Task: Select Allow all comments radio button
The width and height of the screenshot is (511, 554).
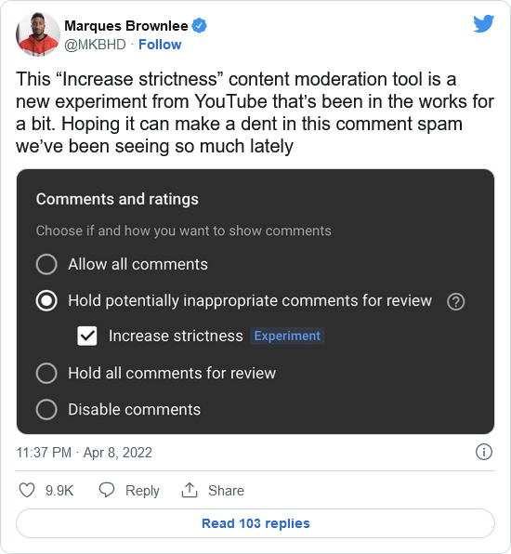Action: click(46, 264)
